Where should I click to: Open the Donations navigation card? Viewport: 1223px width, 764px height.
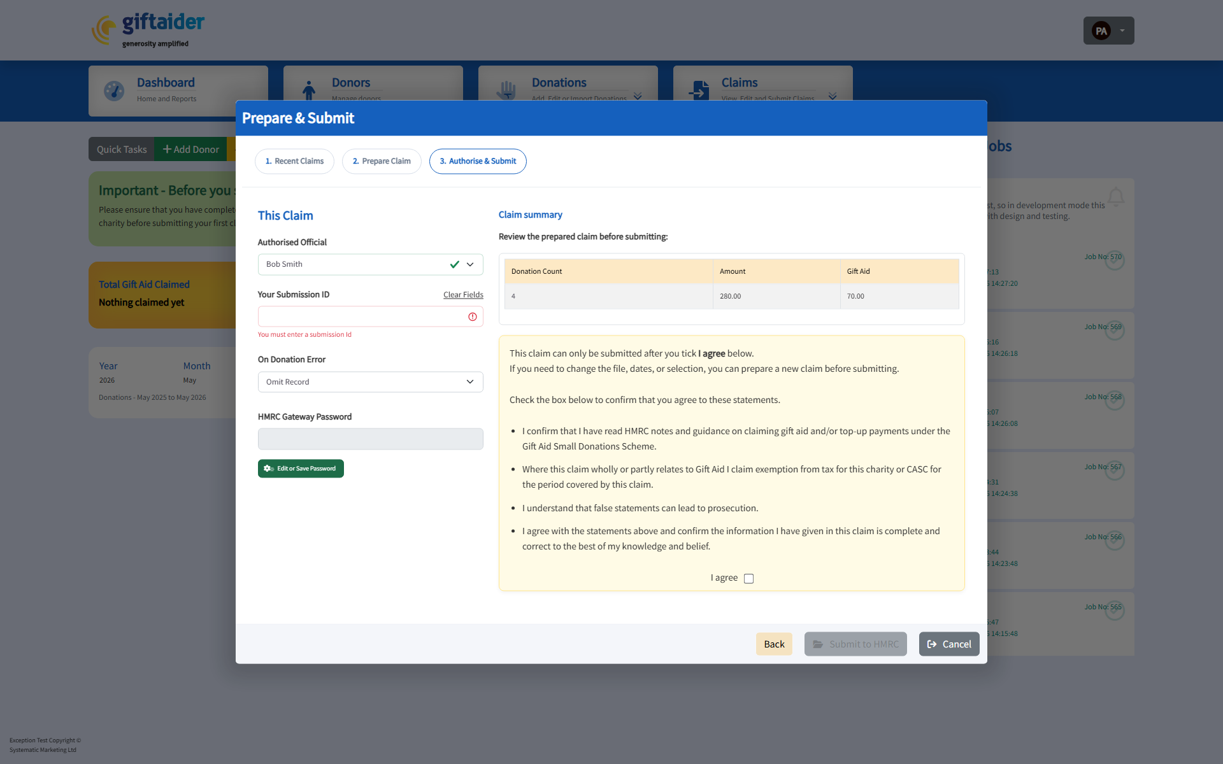568,83
